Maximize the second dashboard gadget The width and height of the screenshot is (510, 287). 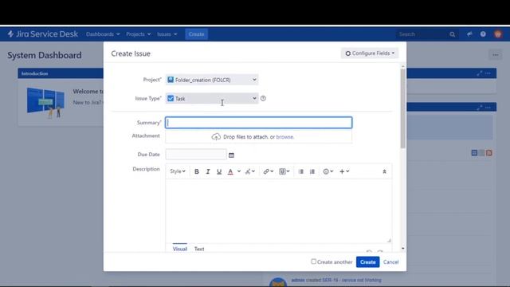point(480,108)
